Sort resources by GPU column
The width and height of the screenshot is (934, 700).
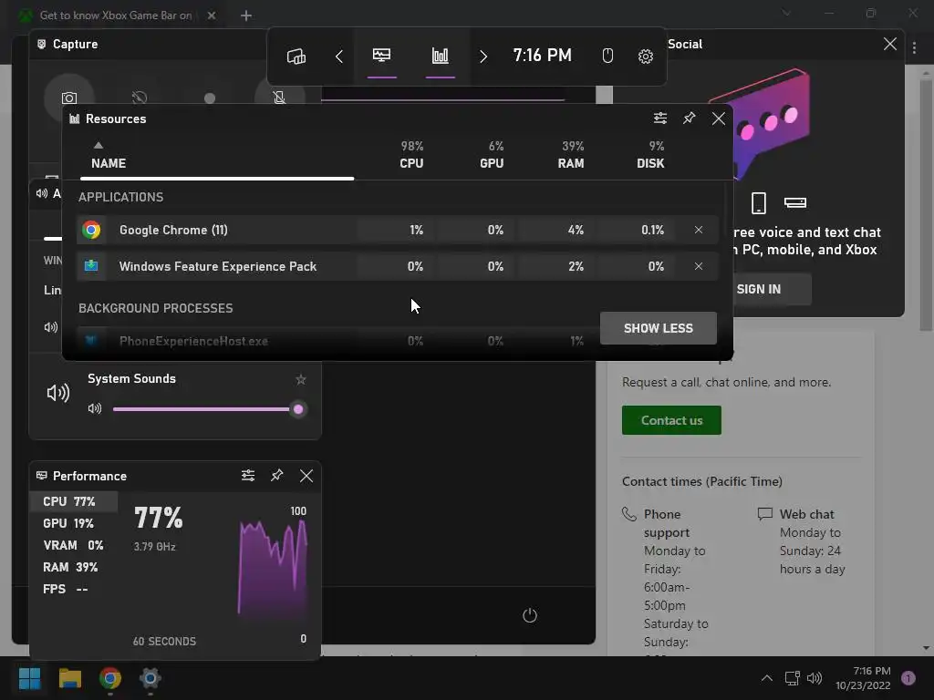coord(492,163)
